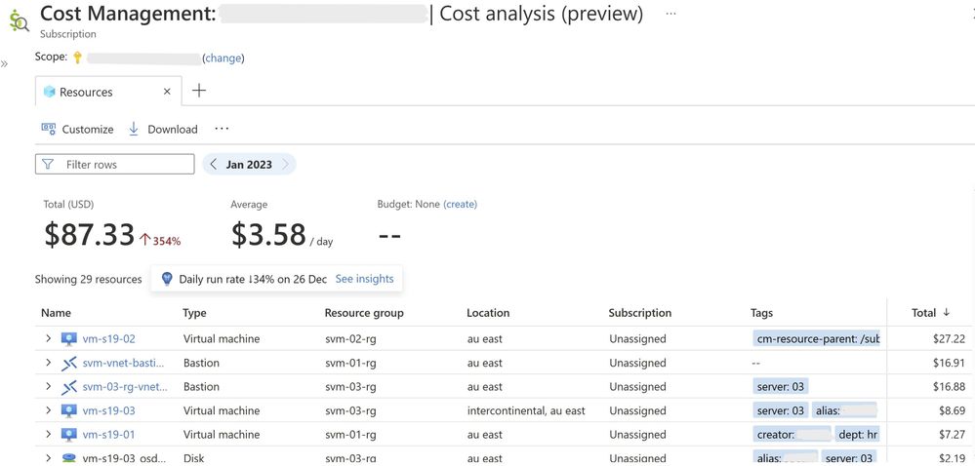Click the Download arrow icon

point(135,129)
